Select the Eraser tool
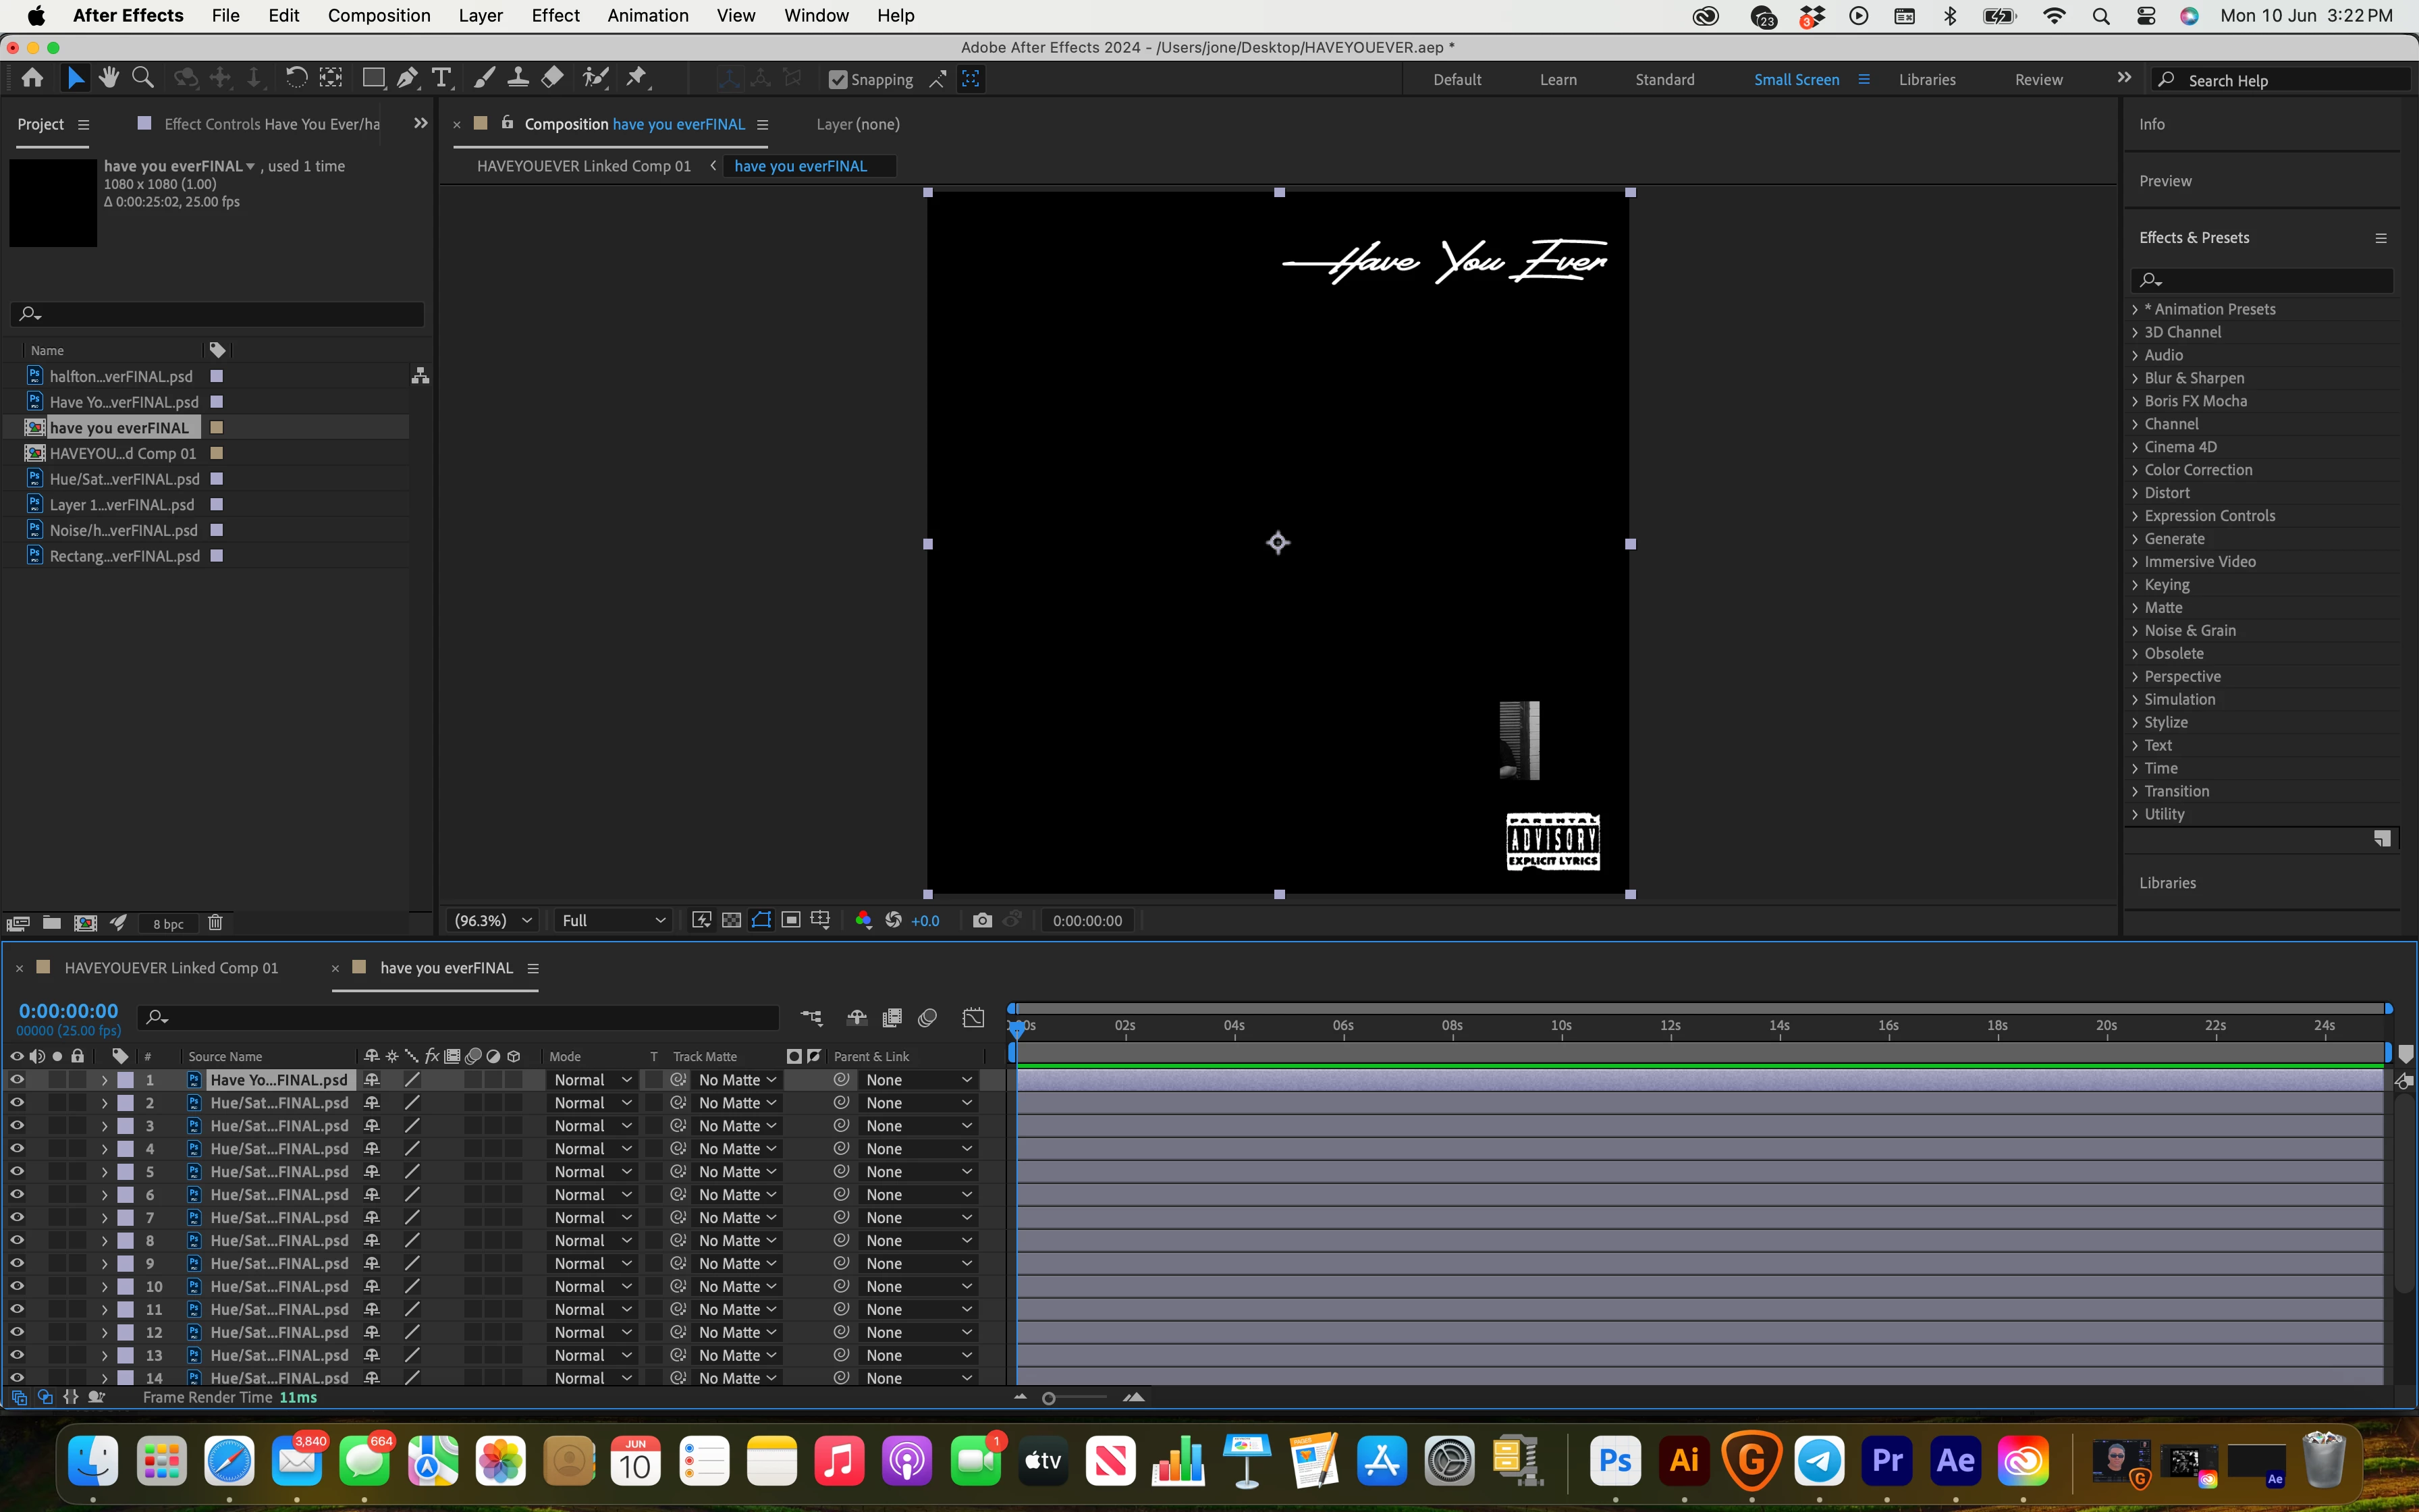The image size is (2419, 1512). pyautogui.click(x=553, y=78)
